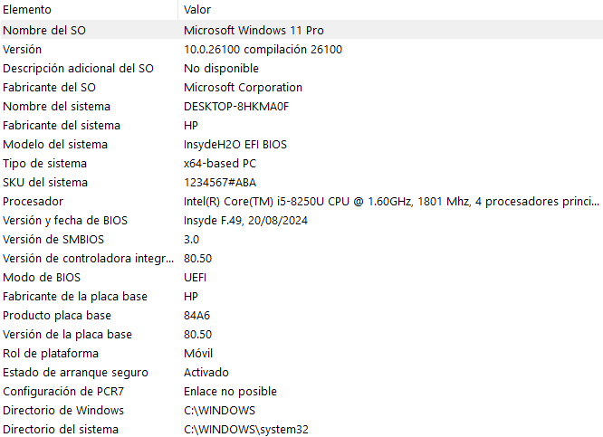Select the Directorio del sistema row label
Viewport: 603px width, 437px height.
61,430
